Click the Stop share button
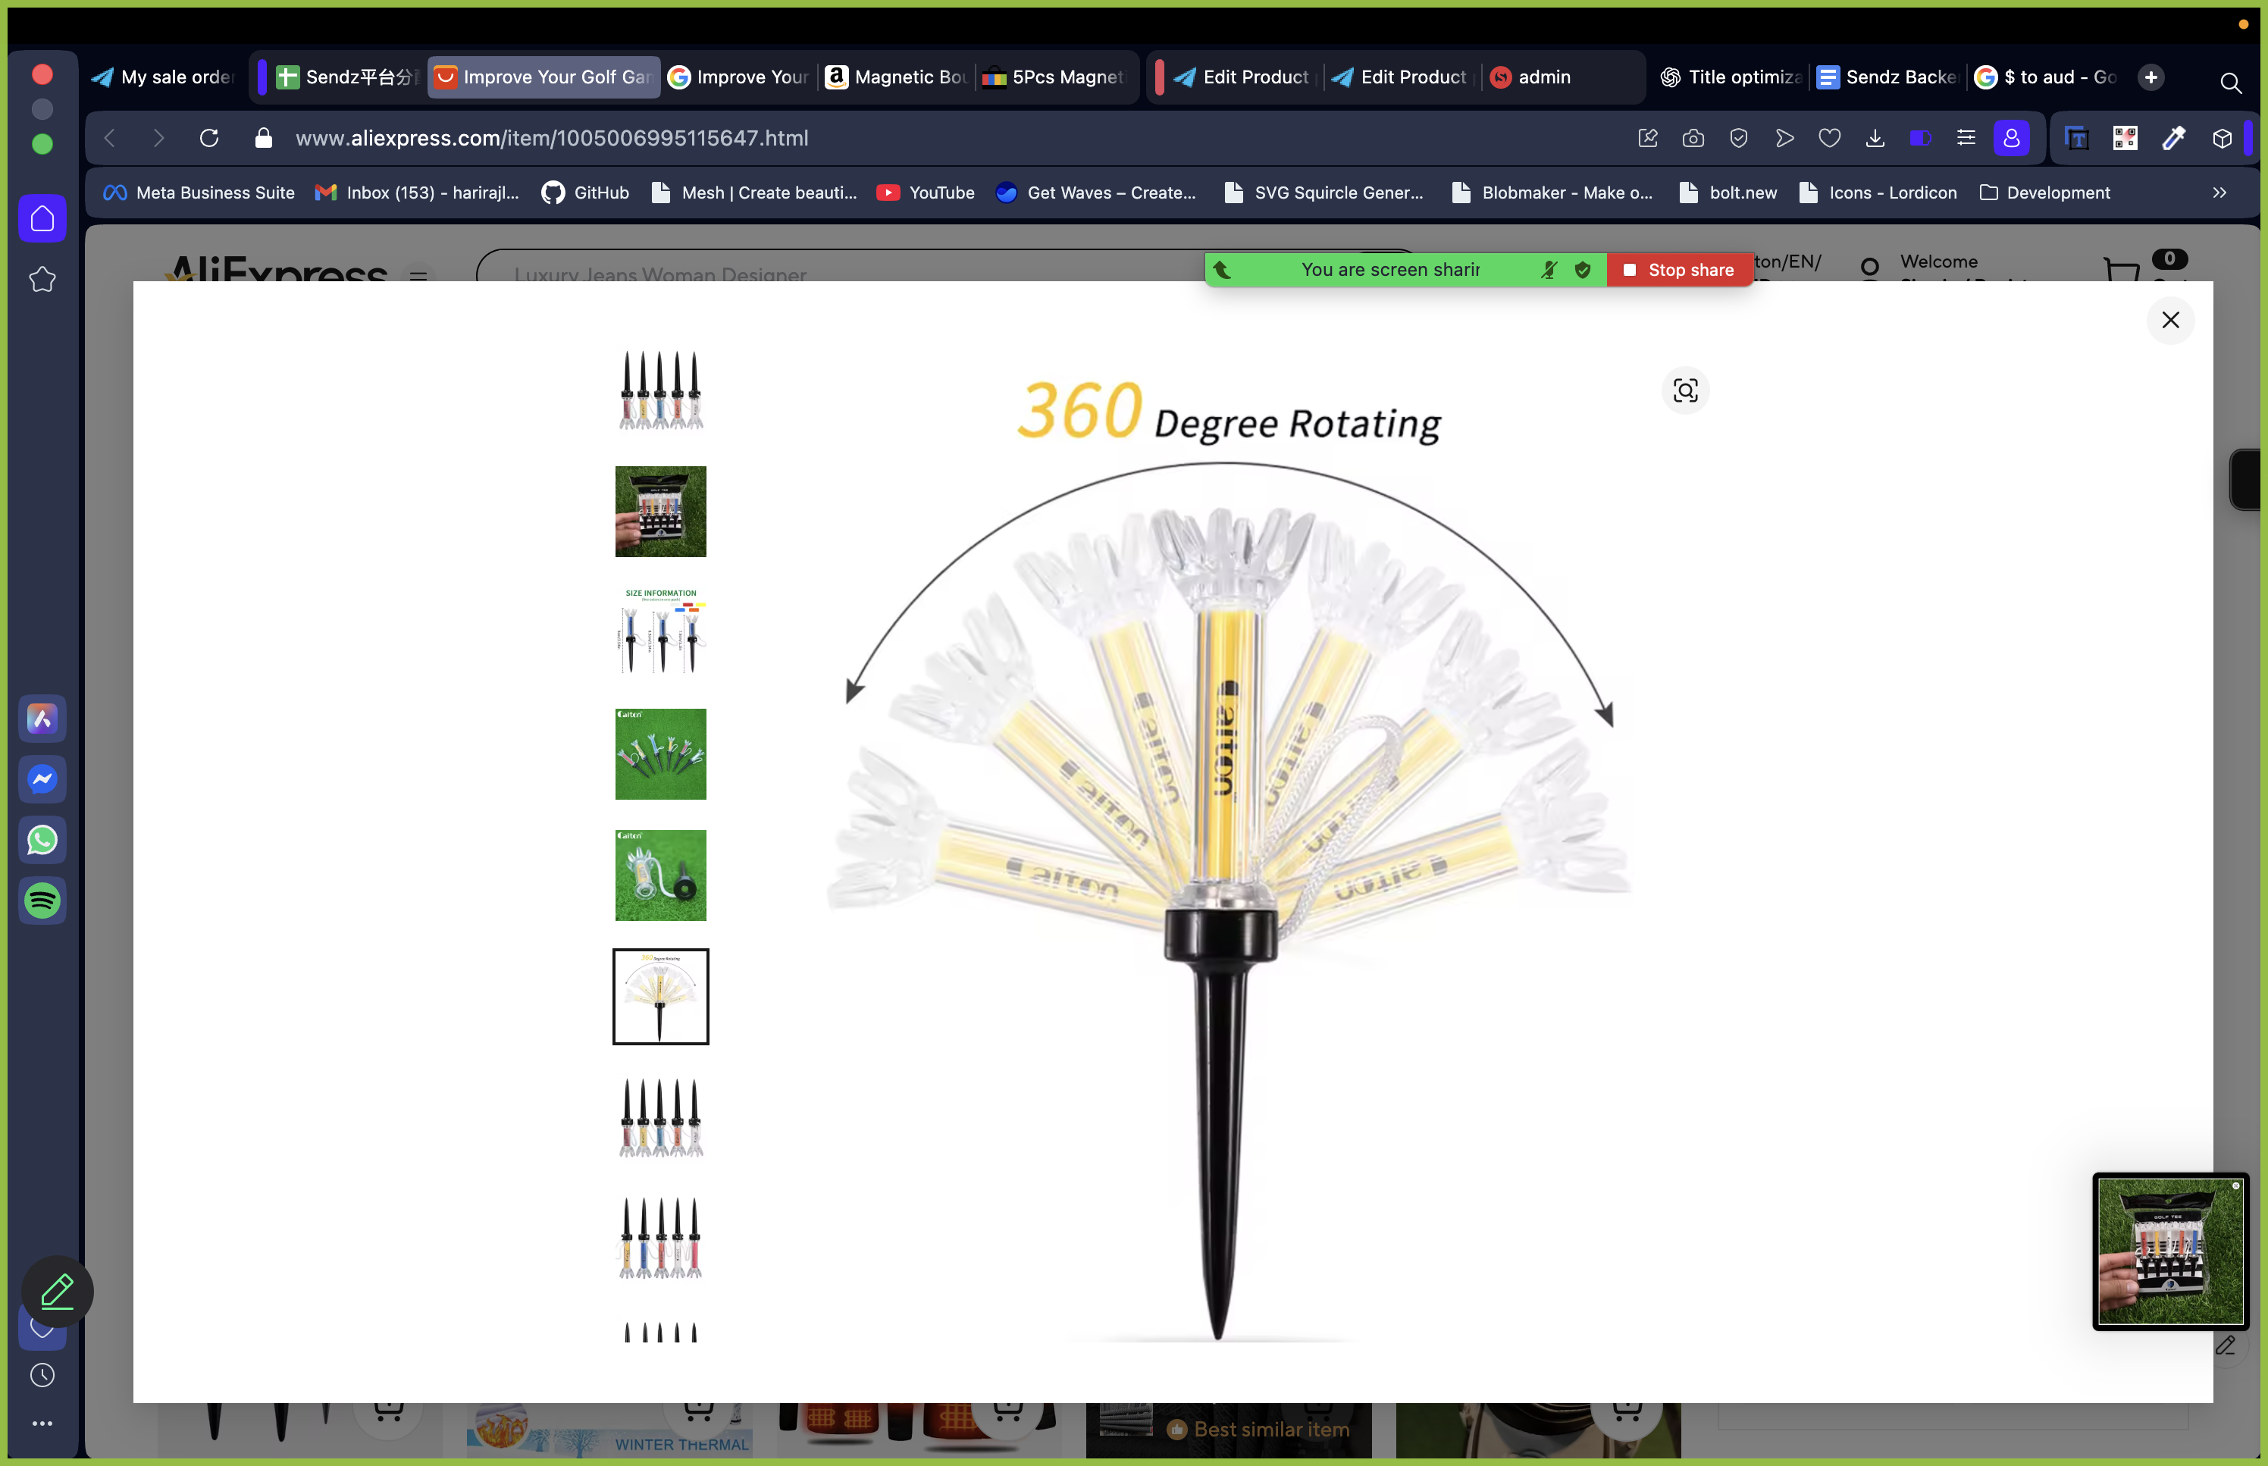 coord(1680,269)
